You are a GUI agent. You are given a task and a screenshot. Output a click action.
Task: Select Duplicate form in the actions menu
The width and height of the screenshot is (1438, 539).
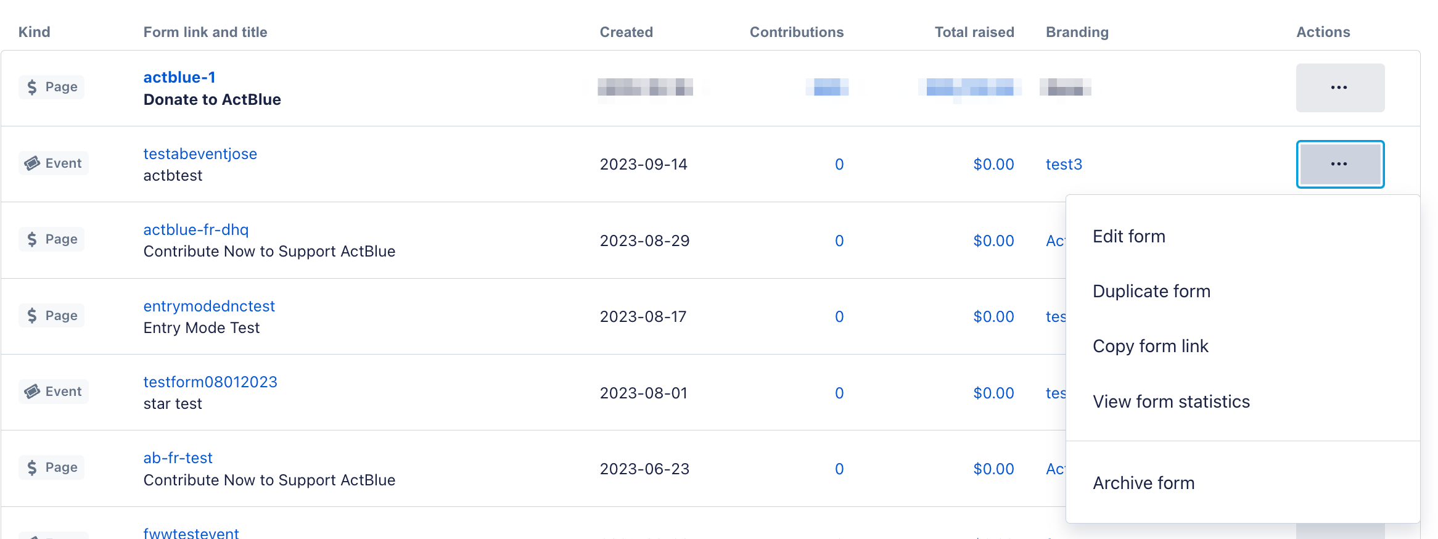(x=1151, y=292)
